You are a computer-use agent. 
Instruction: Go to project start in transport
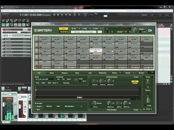(54, 15)
